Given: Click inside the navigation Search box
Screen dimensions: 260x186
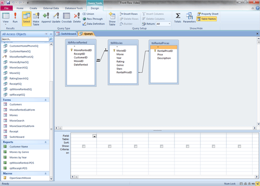Looking at the screenshot, I should click(x=25, y=39).
